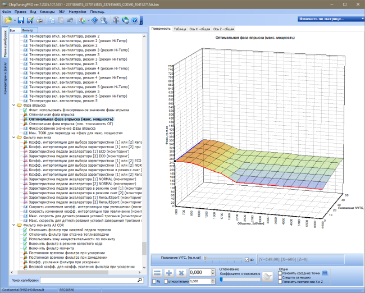Screen dimensions: 365x293
Task: Switch to the 'Таблица' tab
Action: (x=180, y=29)
